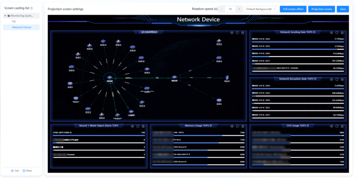Click the rotation speed input field
The height and width of the screenshot is (179, 356).
click(230, 9)
